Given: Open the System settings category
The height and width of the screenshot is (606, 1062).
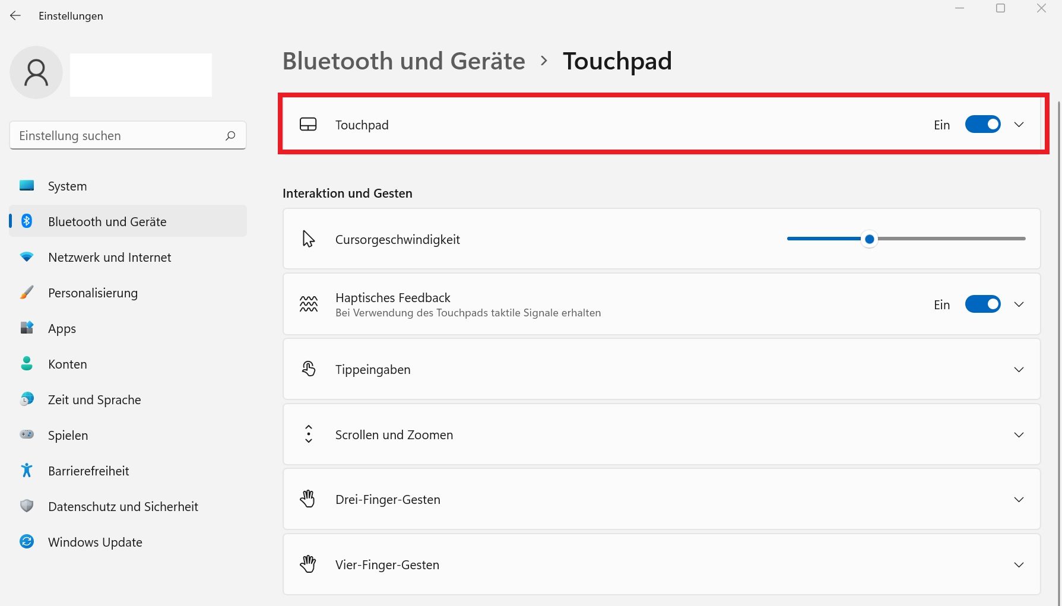Looking at the screenshot, I should [67, 186].
